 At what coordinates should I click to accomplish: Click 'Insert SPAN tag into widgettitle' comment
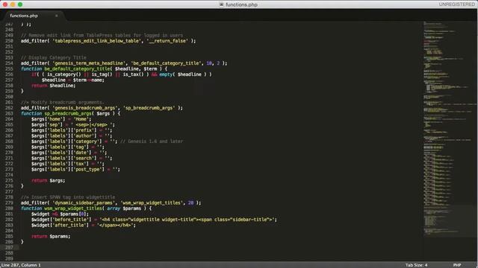(68, 197)
